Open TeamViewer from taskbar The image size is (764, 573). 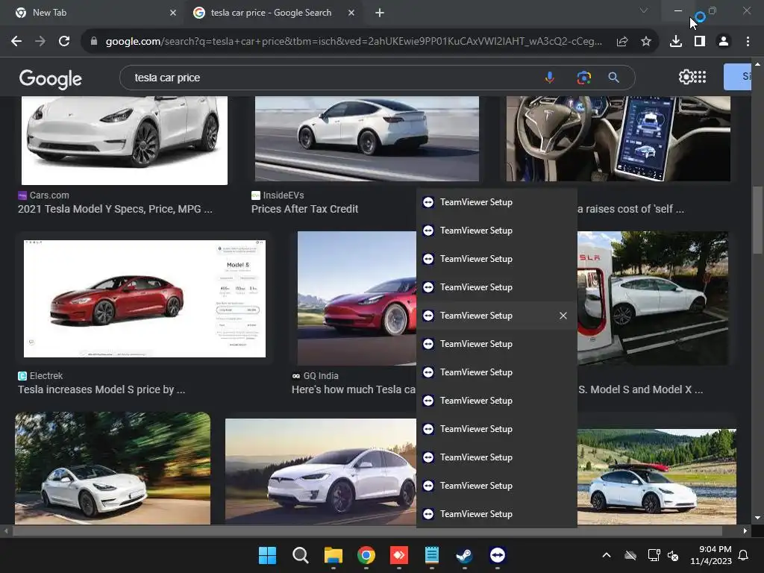point(498,555)
